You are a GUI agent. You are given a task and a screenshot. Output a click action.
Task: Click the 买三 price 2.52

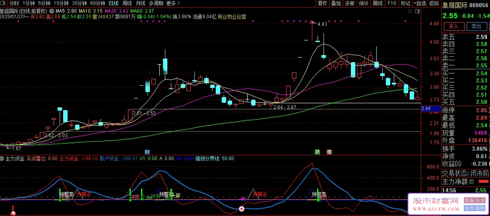coord(481,88)
